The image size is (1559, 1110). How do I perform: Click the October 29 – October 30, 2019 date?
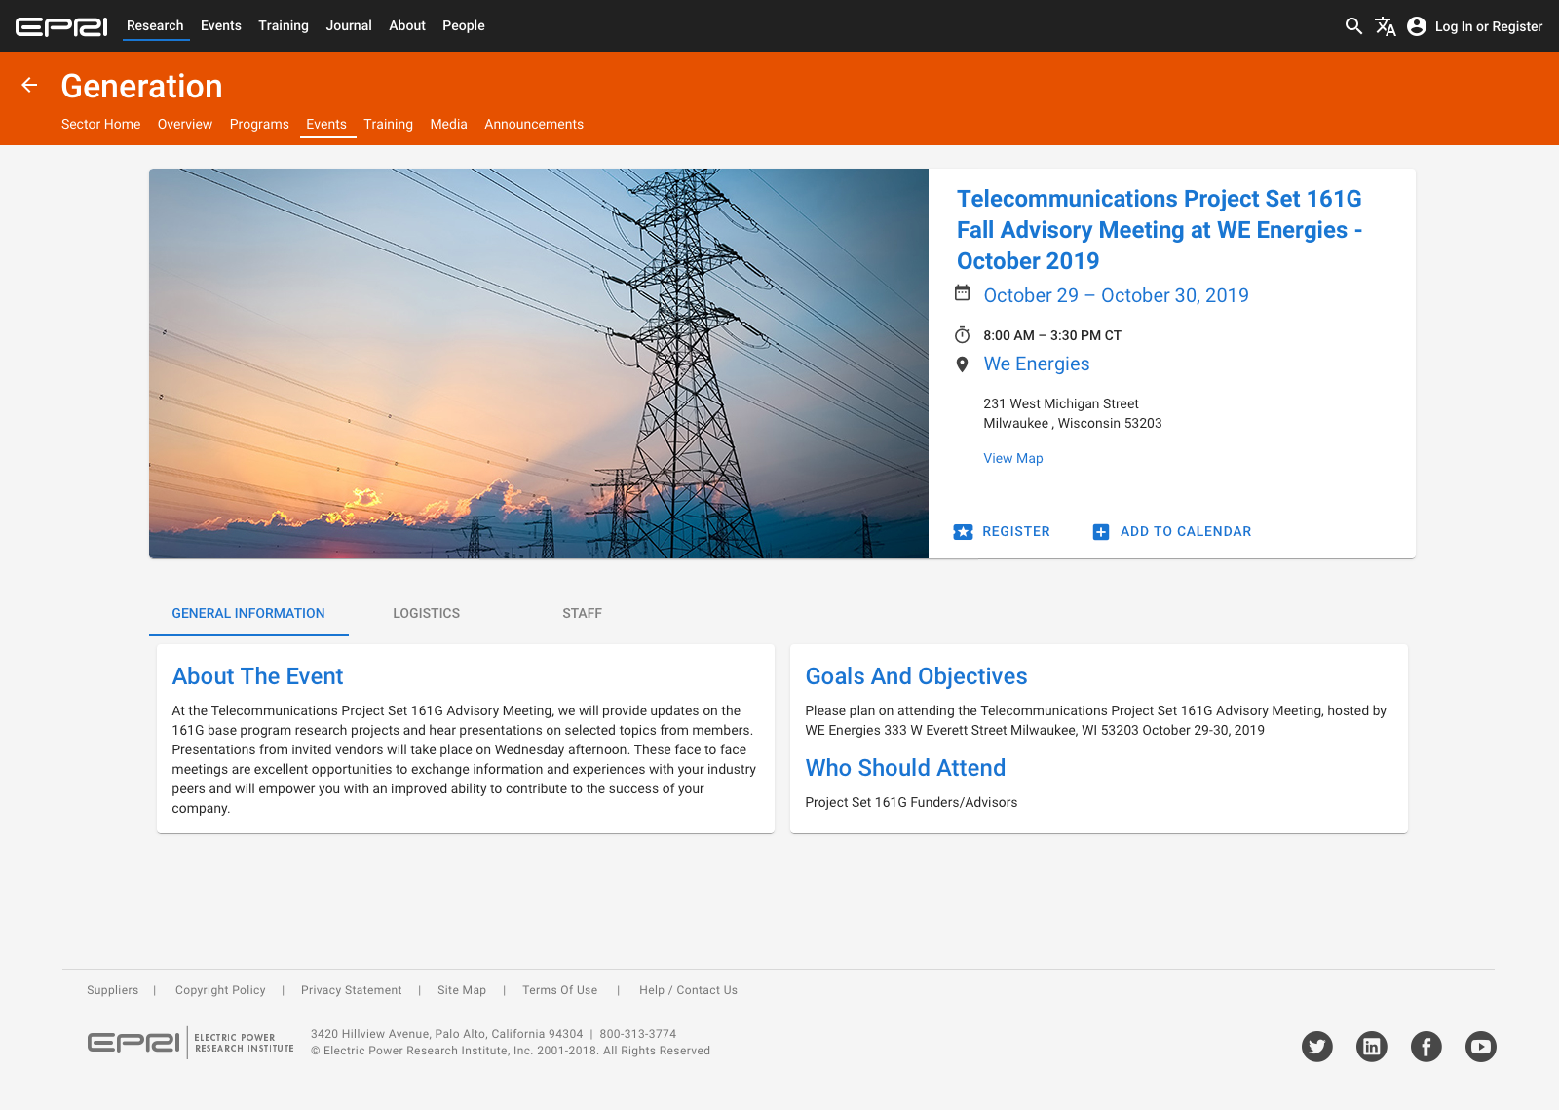pos(1117,296)
